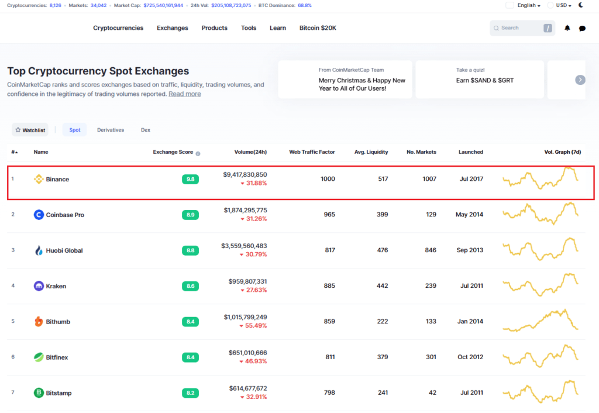The image size is (599, 413).
Task: Click Binance 7d volume graph
Action: point(541,178)
